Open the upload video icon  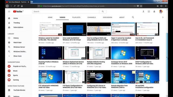(143, 11)
